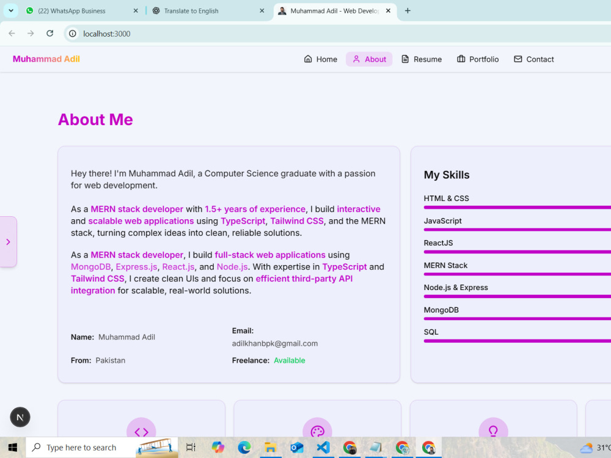View site information icon in address bar
Image resolution: width=611 pixels, height=458 pixels.
(73, 34)
